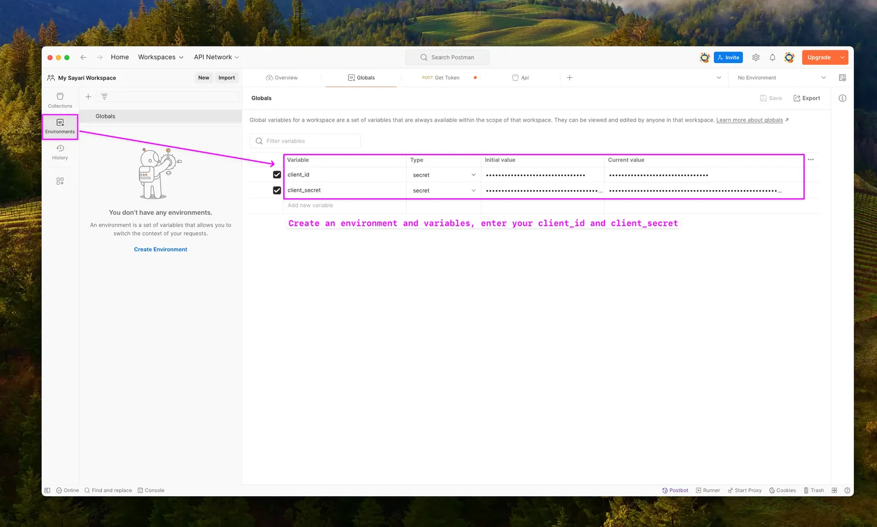Open the No Environment selector
The width and height of the screenshot is (877, 527).
pos(781,78)
